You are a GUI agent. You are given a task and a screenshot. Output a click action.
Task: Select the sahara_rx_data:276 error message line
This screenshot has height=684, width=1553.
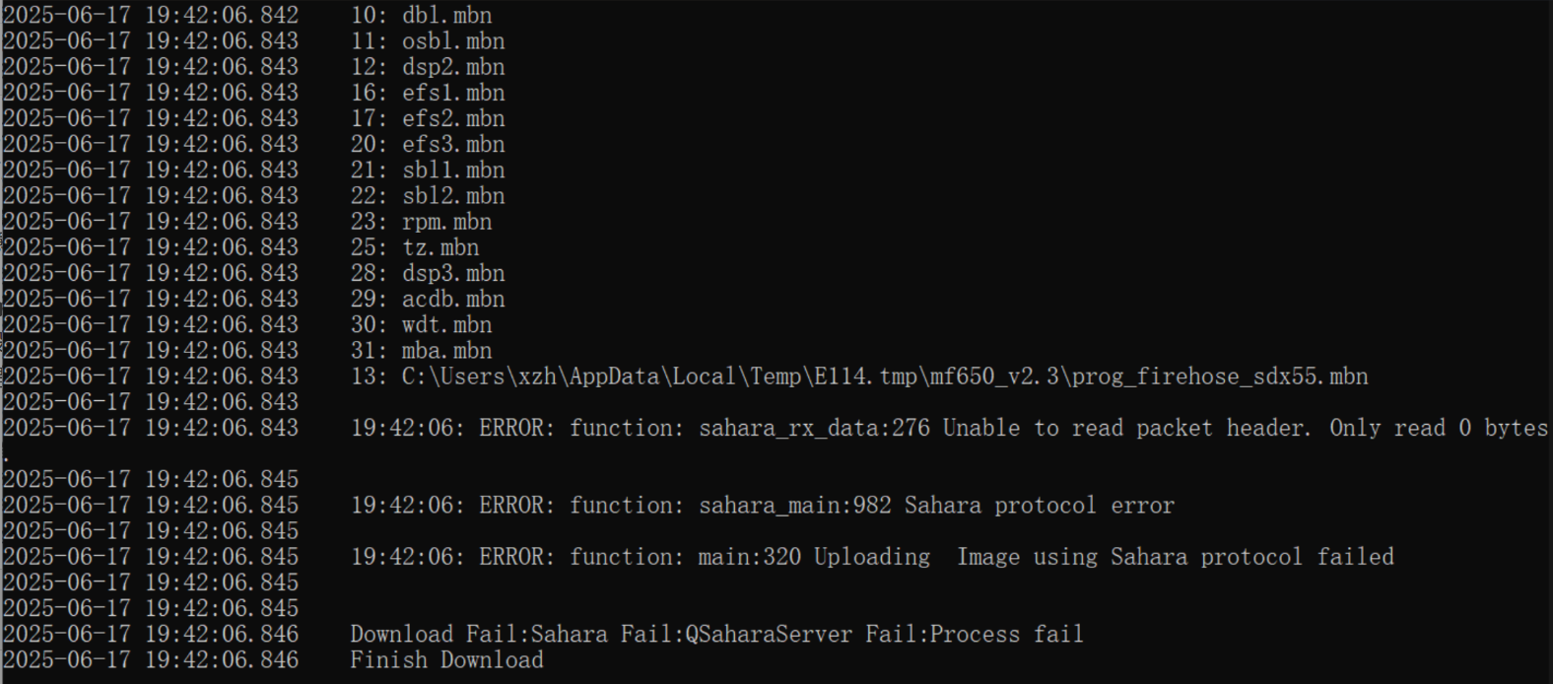949,428
